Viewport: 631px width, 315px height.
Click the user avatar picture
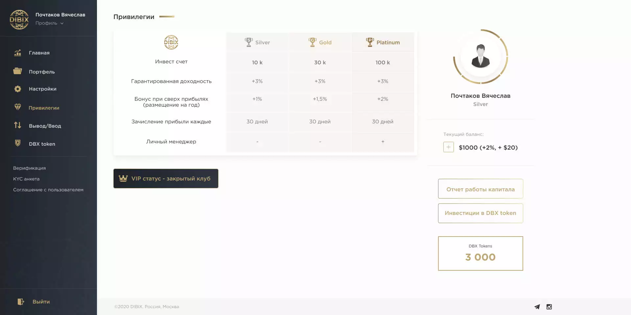coord(480,56)
